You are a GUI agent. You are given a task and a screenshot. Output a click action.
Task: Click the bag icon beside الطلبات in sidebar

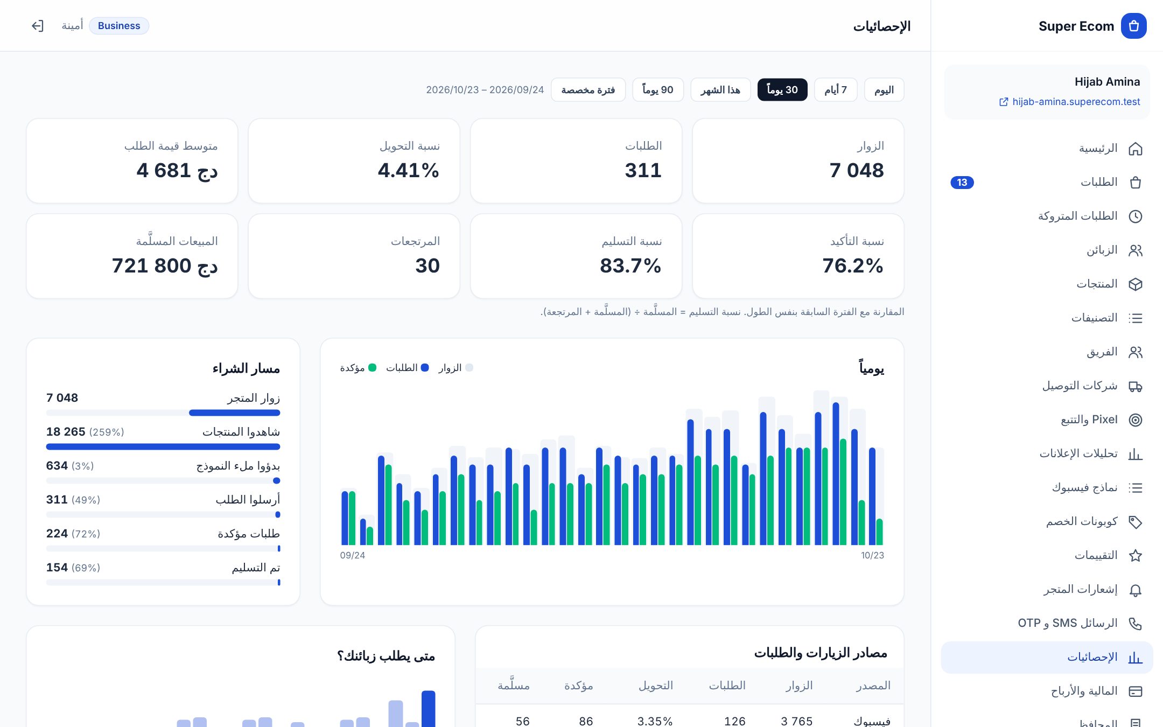(1135, 183)
